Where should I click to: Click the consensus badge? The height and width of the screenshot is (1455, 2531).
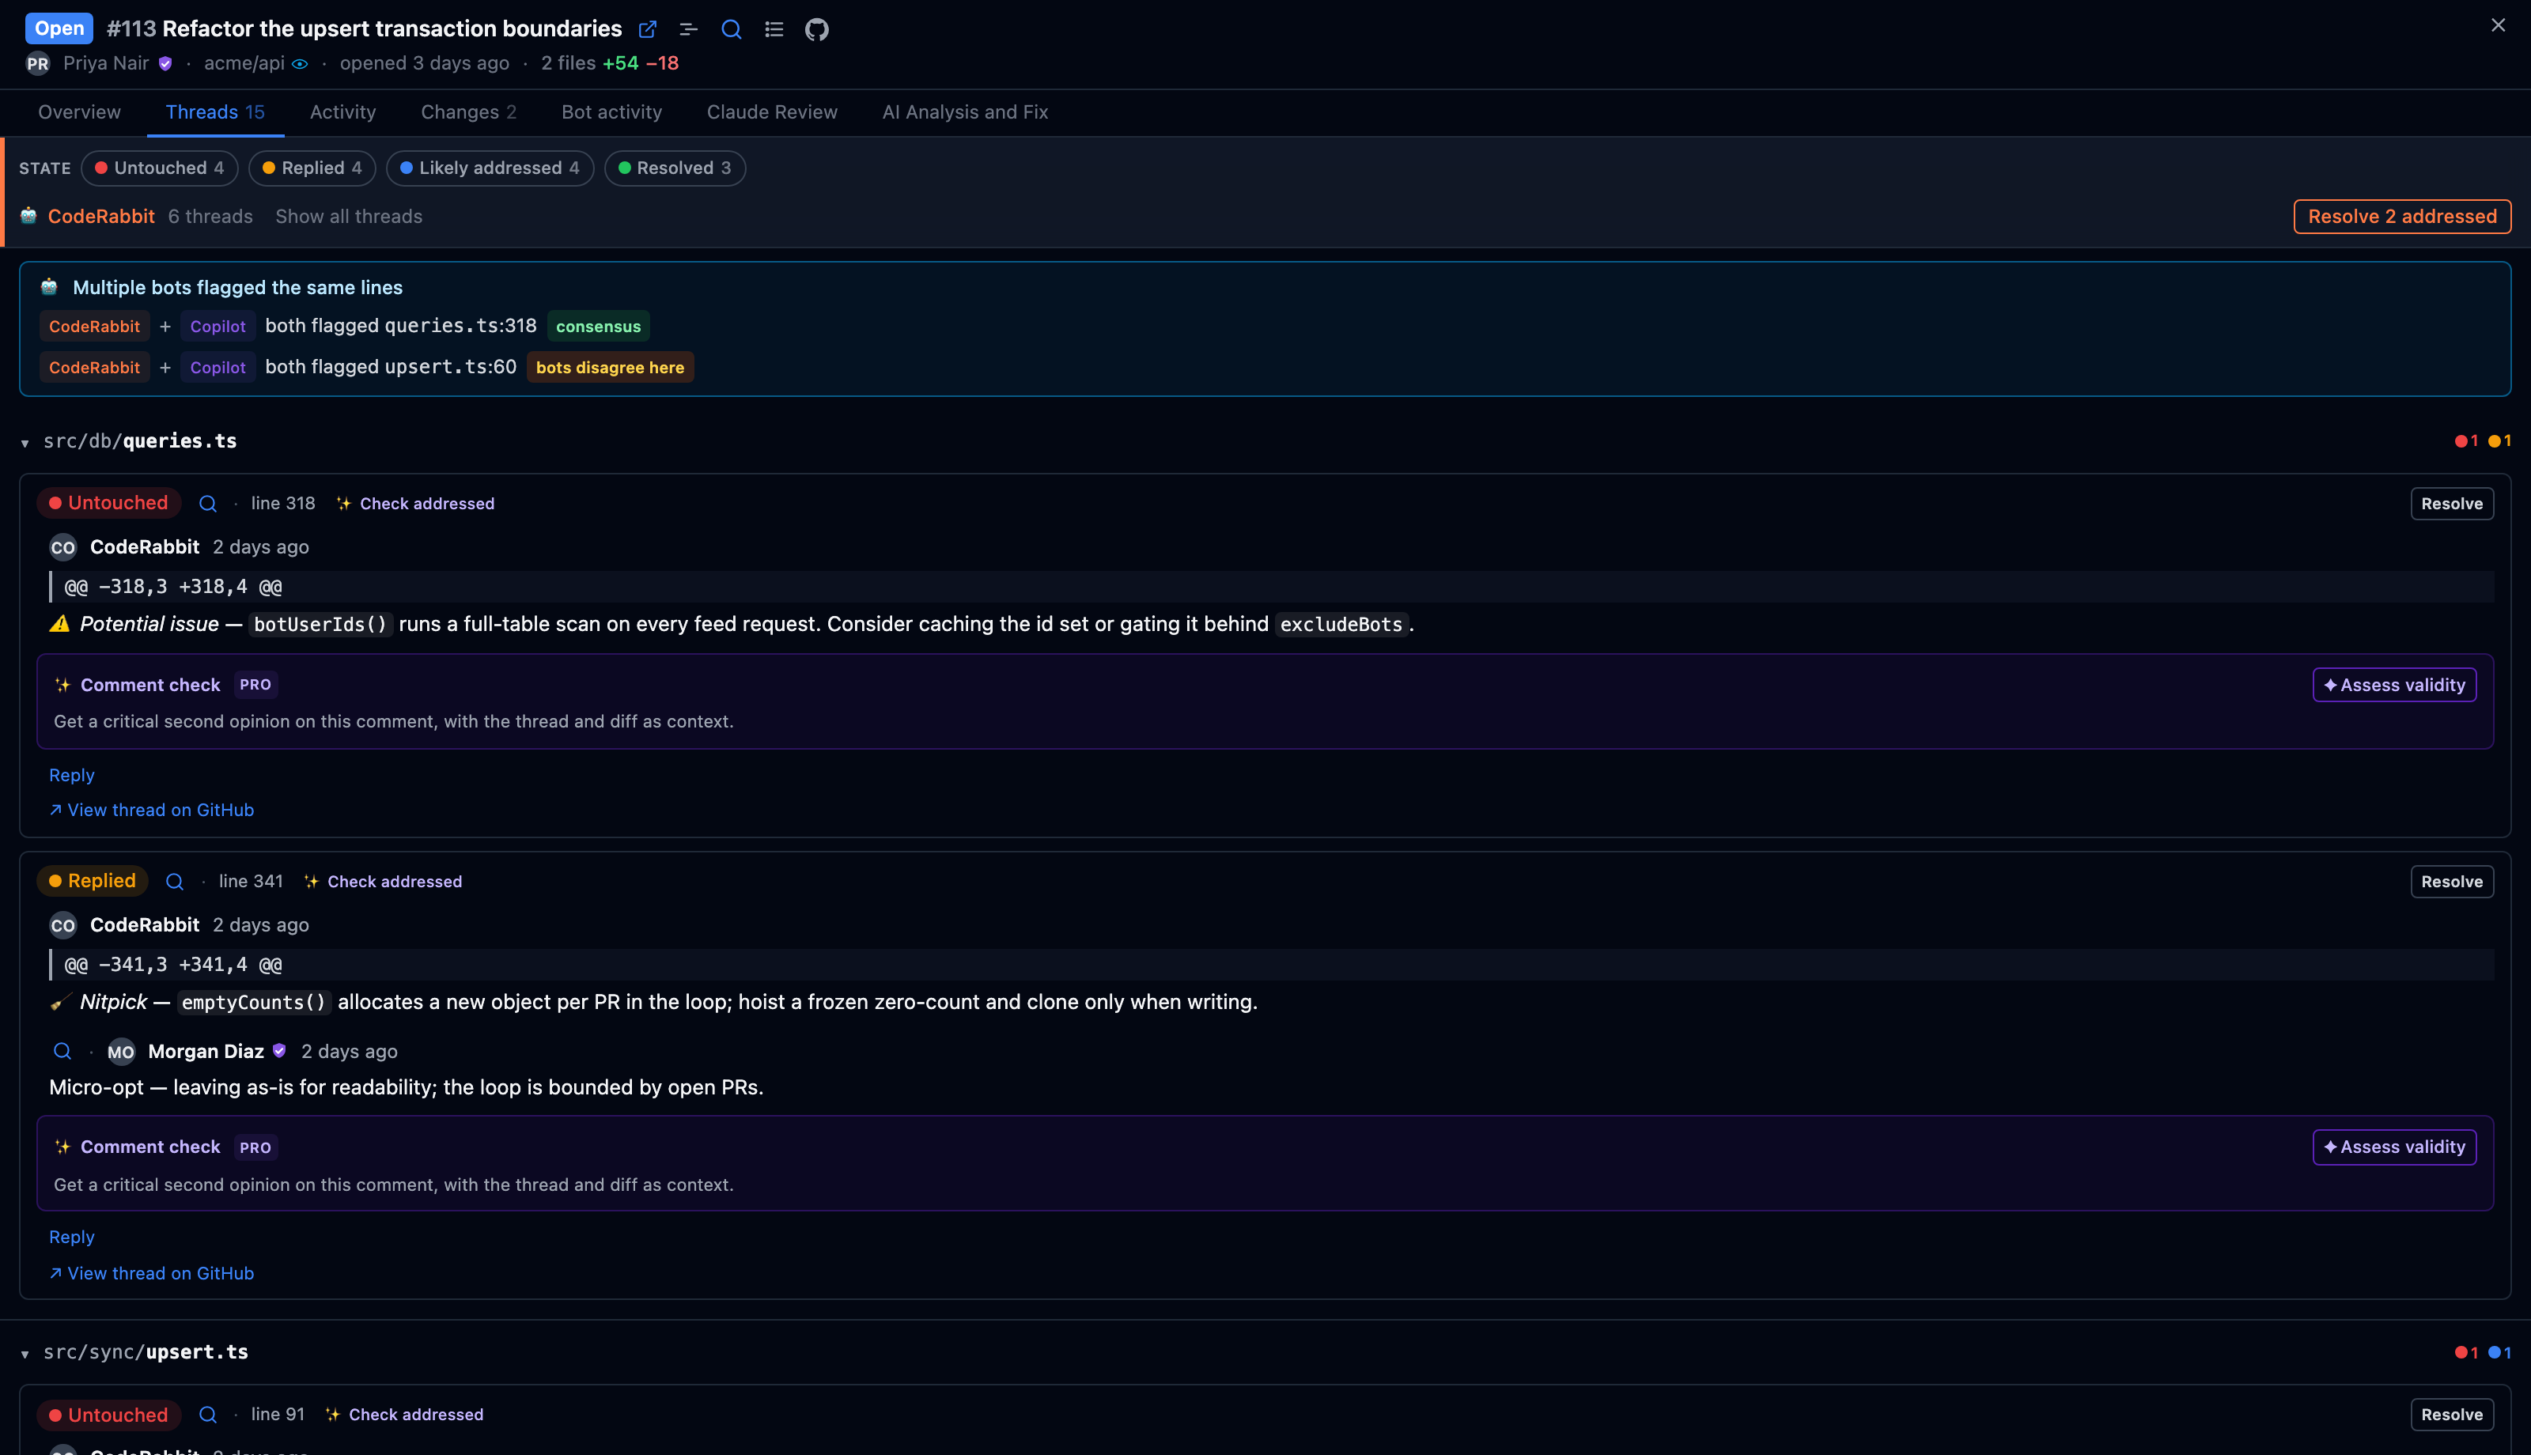[599, 327]
